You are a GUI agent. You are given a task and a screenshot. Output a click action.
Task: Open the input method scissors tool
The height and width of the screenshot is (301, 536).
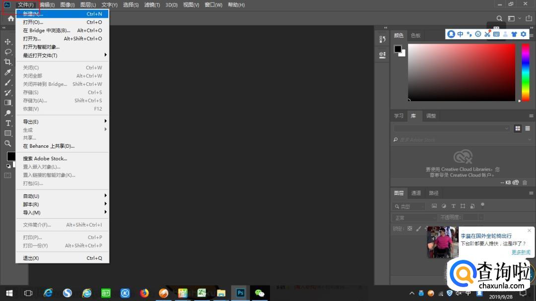coord(487,34)
